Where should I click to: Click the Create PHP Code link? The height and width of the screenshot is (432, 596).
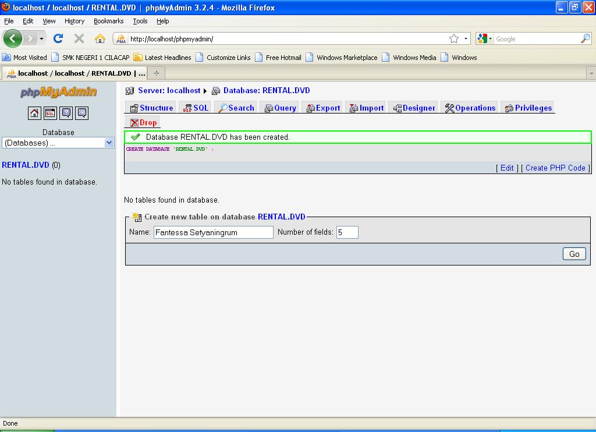tap(555, 168)
